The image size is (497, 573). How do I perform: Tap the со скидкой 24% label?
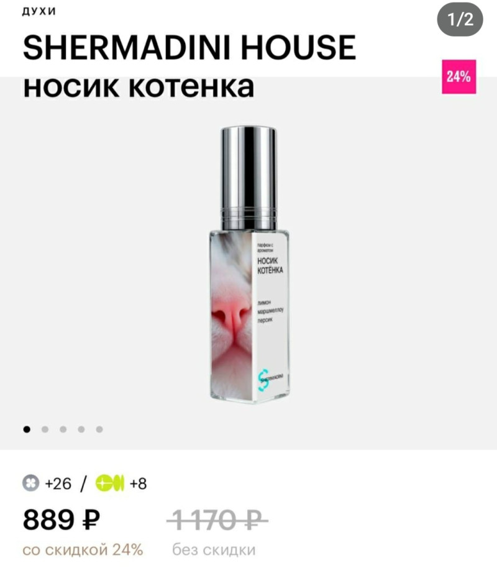coord(83,550)
